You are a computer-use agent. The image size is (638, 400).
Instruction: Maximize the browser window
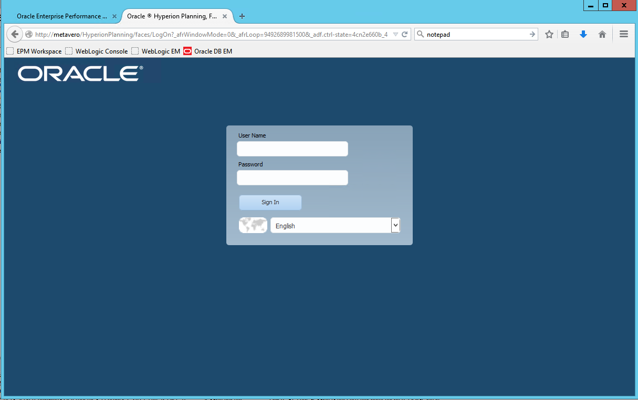point(605,5)
